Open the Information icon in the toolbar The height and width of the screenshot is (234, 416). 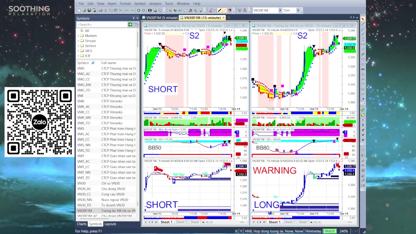coord(150,10)
